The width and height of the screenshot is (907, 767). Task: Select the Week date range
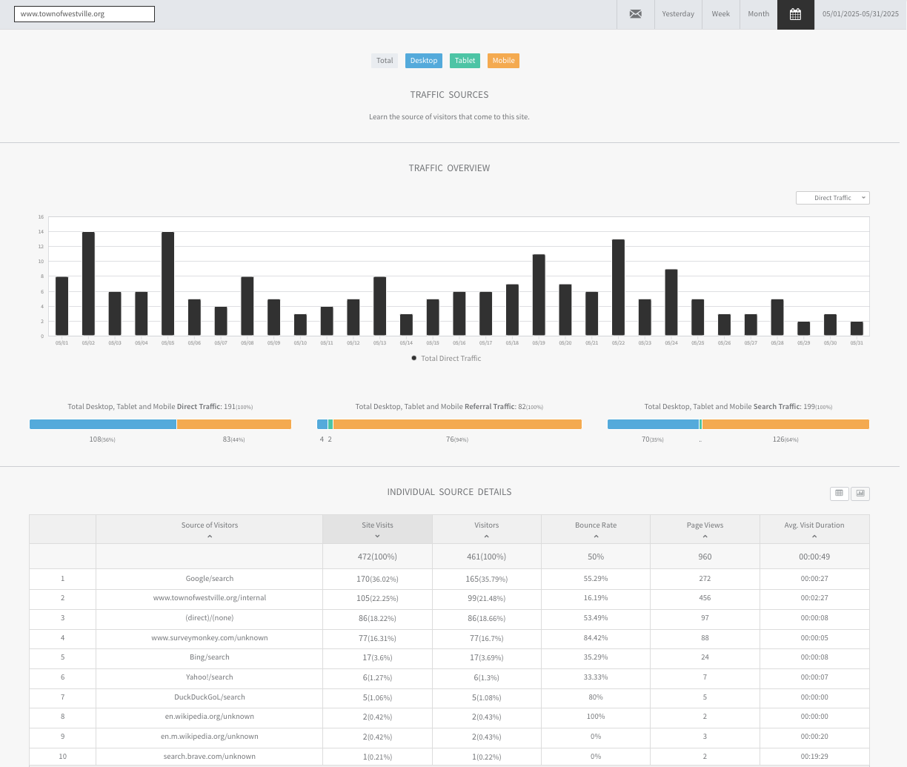click(721, 14)
